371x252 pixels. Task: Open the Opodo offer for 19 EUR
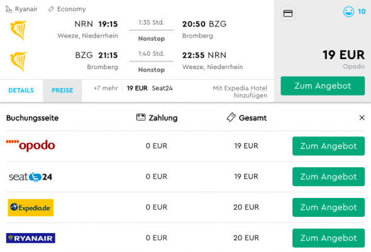pyautogui.click(x=328, y=146)
